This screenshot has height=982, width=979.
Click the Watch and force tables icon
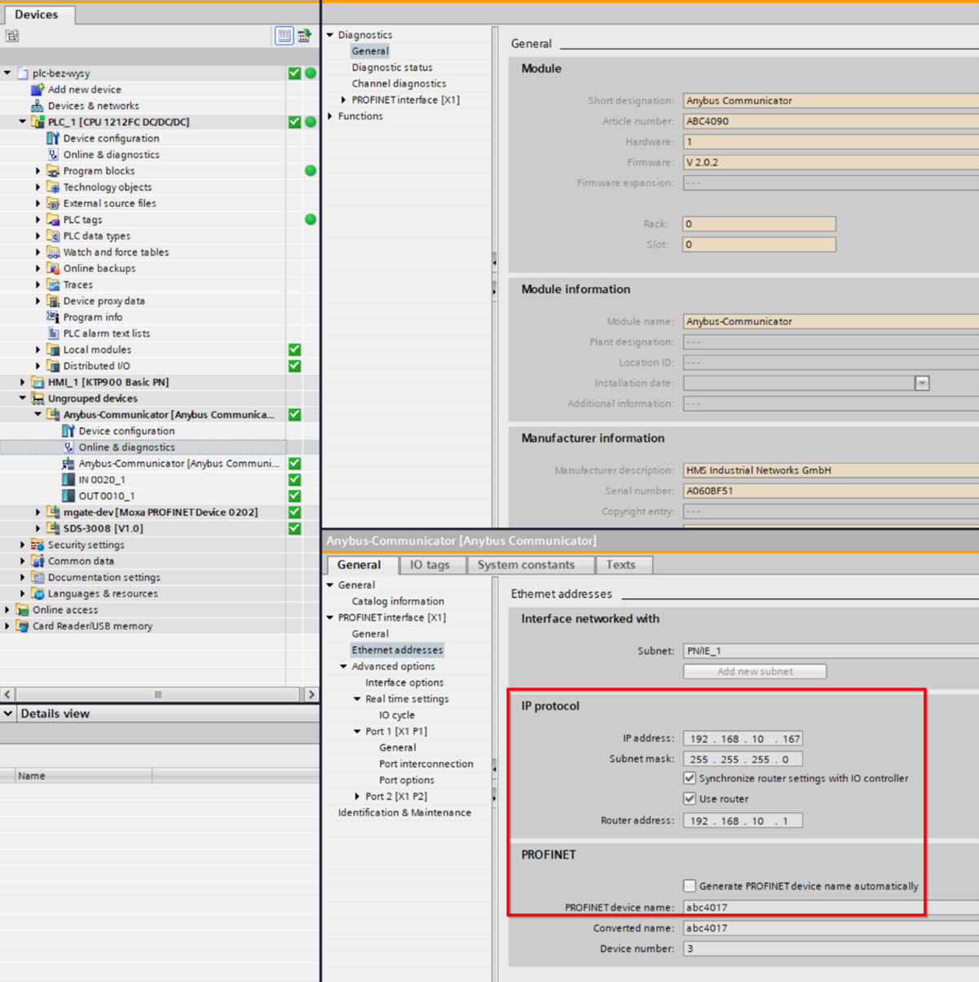tap(53, 253)
